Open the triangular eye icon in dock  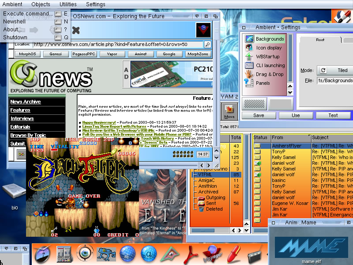click(x=171, y=255)
